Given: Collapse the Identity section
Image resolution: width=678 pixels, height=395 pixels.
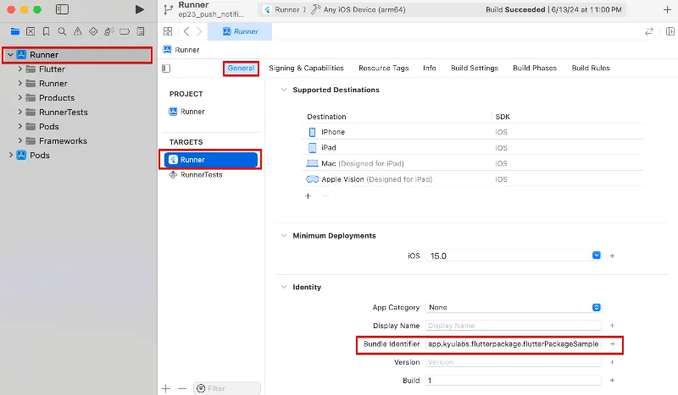Looking at the screenshot, I should 284,287.
